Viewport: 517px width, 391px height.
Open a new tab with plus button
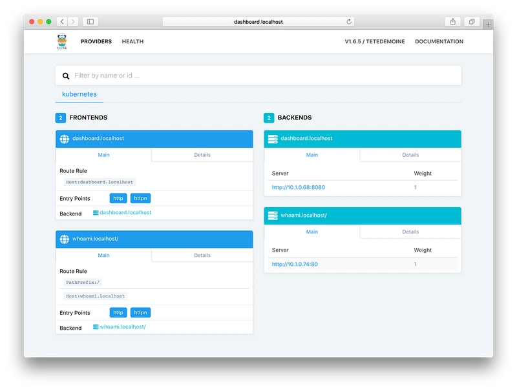point(488,25)
